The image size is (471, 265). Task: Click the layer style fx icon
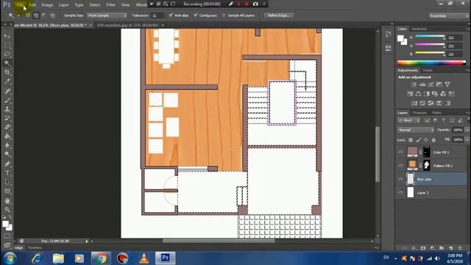tap(414, 248)
